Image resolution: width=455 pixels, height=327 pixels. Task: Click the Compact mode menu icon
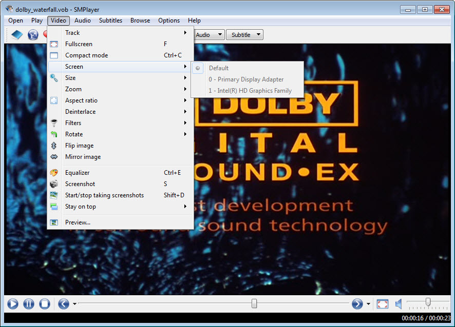(x=54, y=55)
